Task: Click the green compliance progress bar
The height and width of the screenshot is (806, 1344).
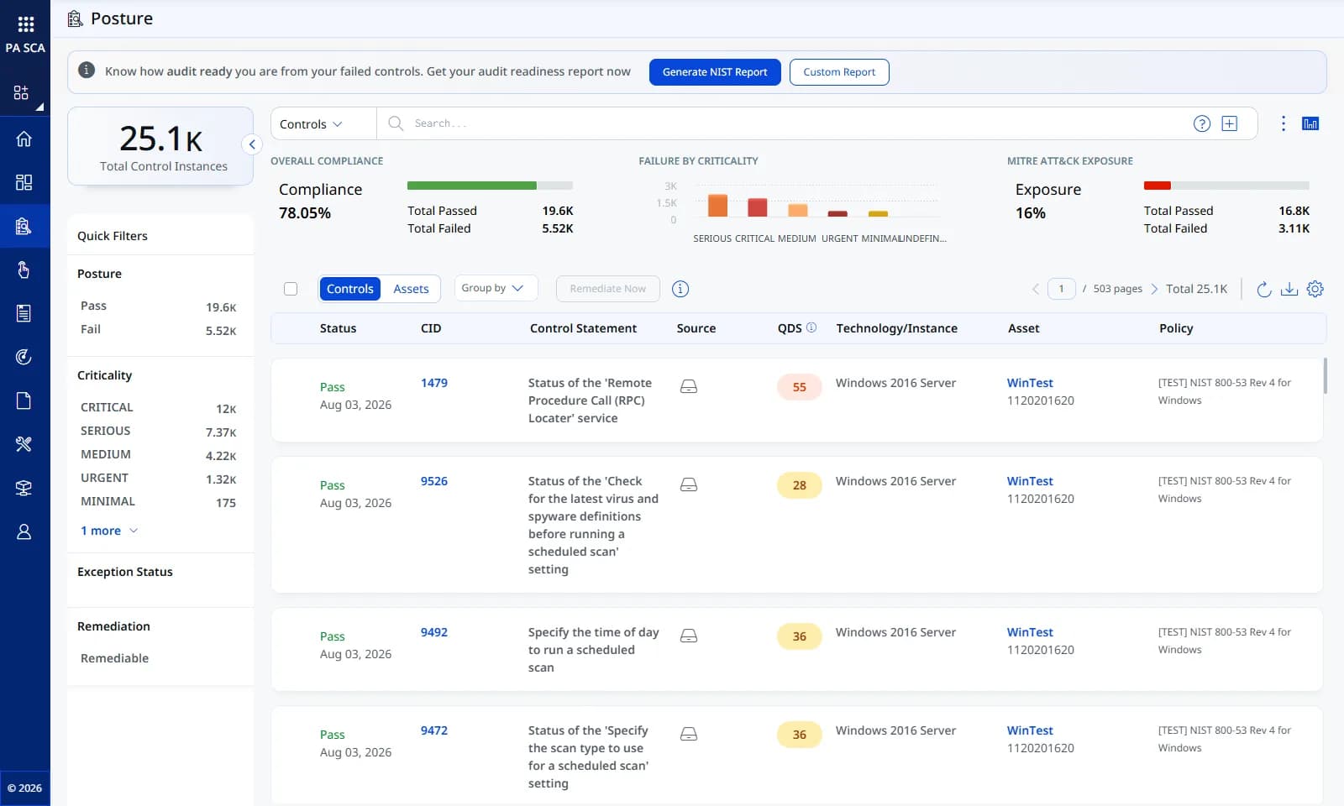Action: pyautogui.click(x=471, y=186)
